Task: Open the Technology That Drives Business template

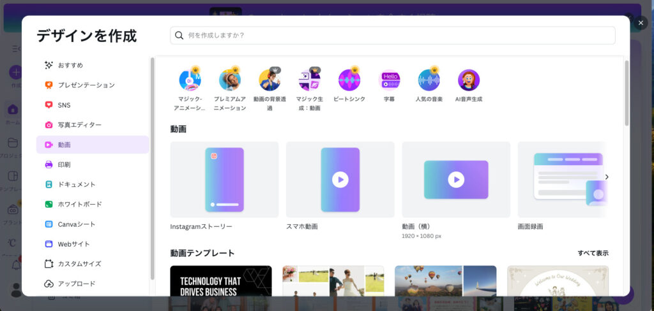Action: [x=221, y=281]
